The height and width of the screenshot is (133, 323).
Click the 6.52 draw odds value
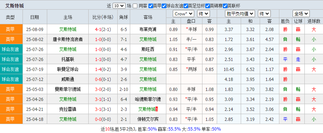coord(250,69)
